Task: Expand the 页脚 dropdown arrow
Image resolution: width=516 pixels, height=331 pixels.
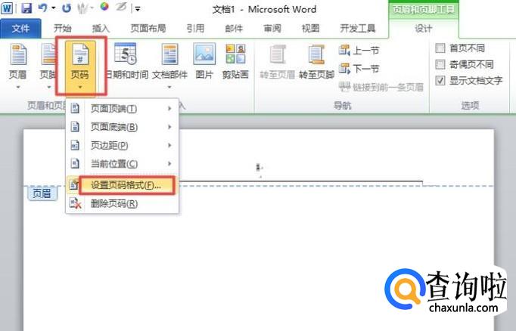Action: point(48,87)
